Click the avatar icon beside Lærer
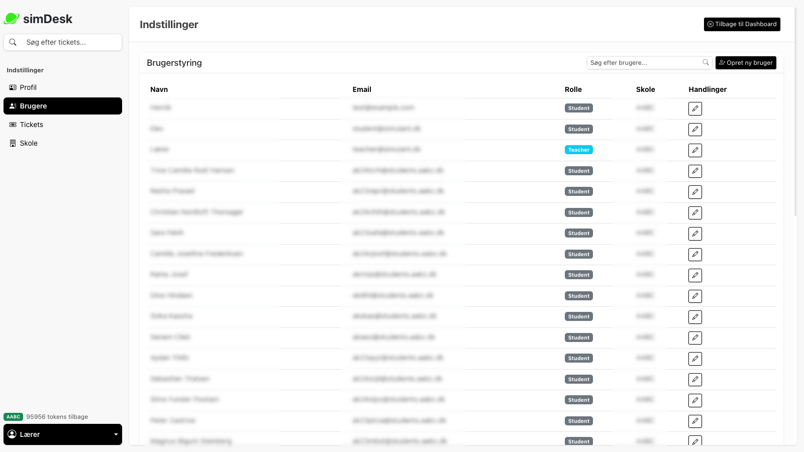This screenshot has height=452, width=804. click(x=12, y=434)
